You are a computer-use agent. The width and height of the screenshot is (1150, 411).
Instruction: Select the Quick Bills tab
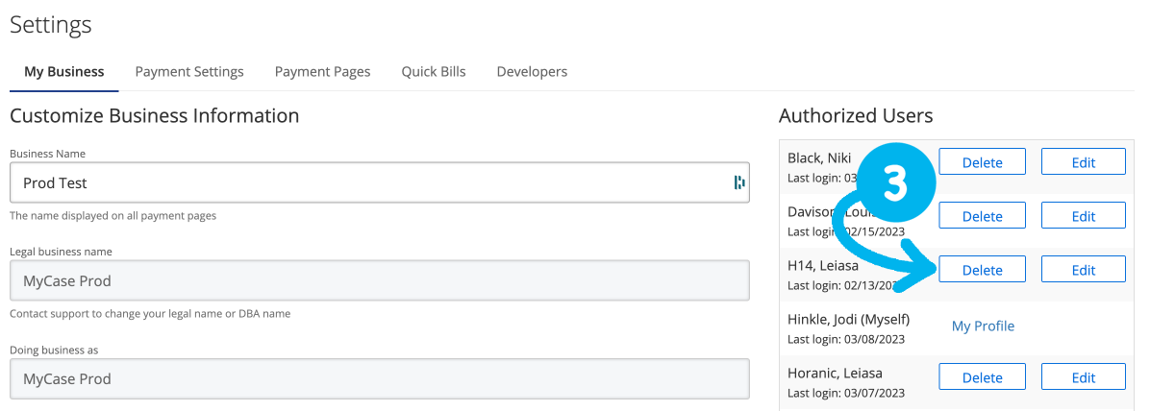click(x=434, y=72)
